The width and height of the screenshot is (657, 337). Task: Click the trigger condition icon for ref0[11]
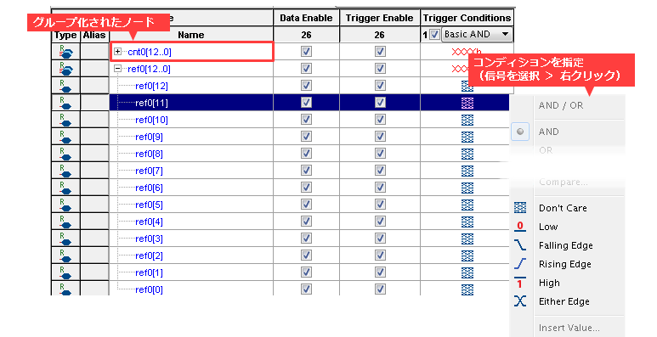pos(467,103)
